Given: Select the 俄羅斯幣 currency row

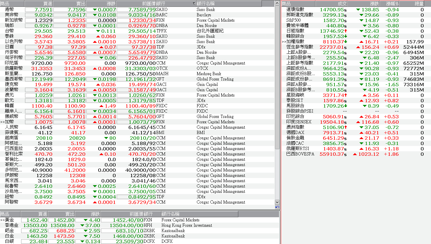Looking at the screenshot, I should pos(137,68).
